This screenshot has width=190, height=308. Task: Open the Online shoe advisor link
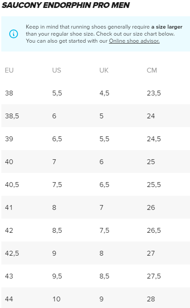pyautogui.click(x=134, y=41)
